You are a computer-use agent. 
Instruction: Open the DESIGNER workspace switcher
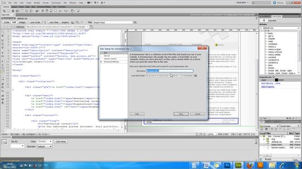pos(242,2)
